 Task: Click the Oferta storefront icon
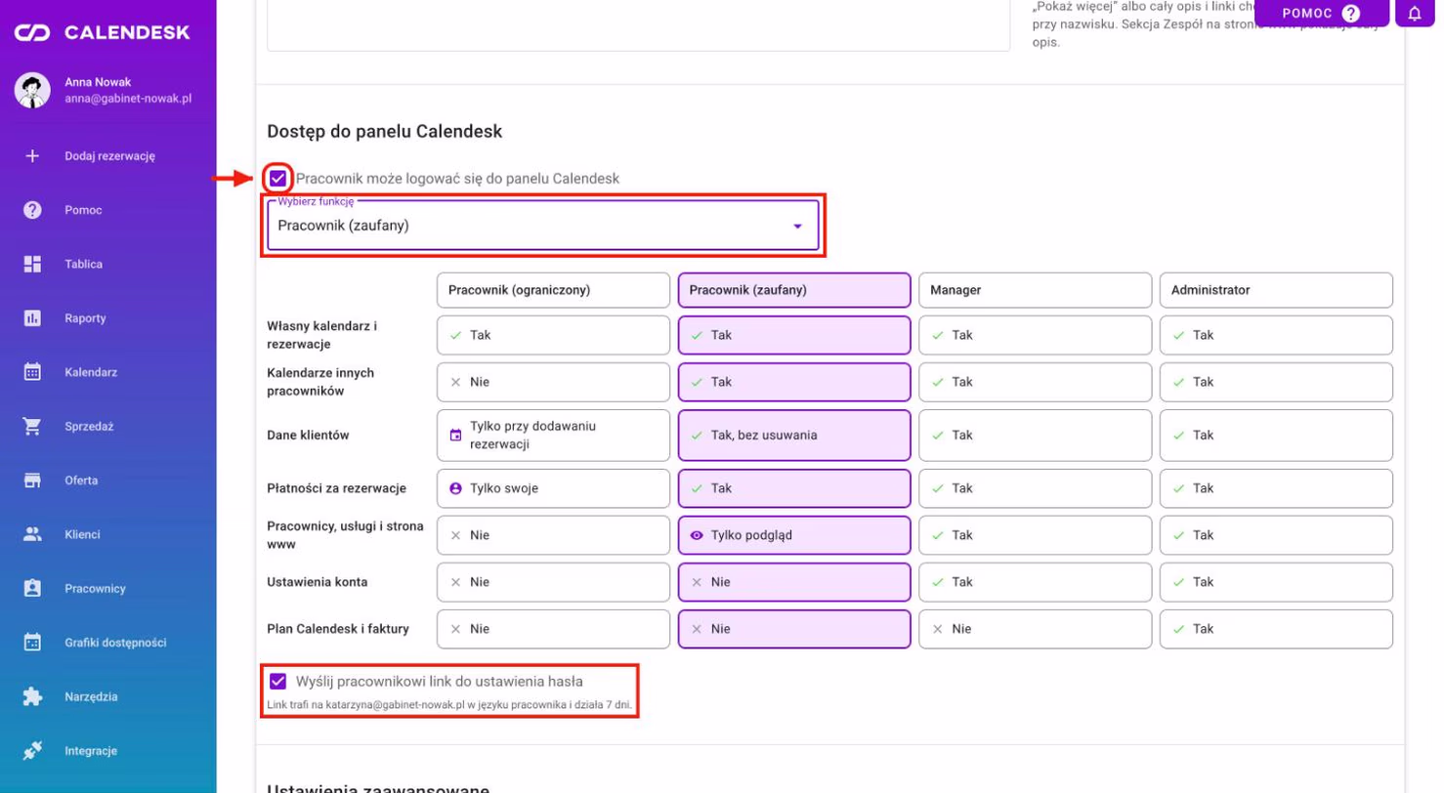[x=32, y=480]
